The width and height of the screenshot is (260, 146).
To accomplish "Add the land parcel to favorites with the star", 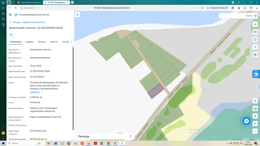I will click(x=11, y=34).
